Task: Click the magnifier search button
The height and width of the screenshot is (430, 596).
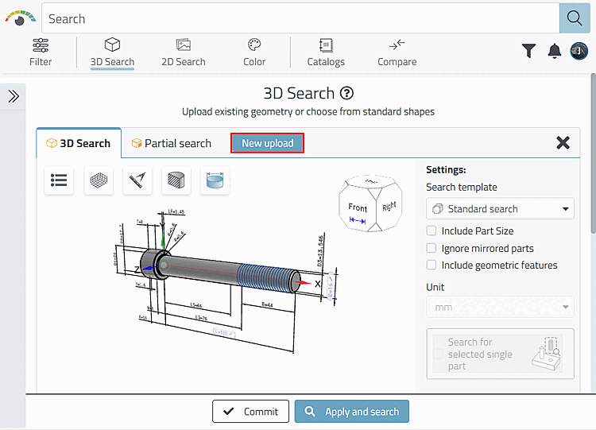Action: [x=571, y=18]
